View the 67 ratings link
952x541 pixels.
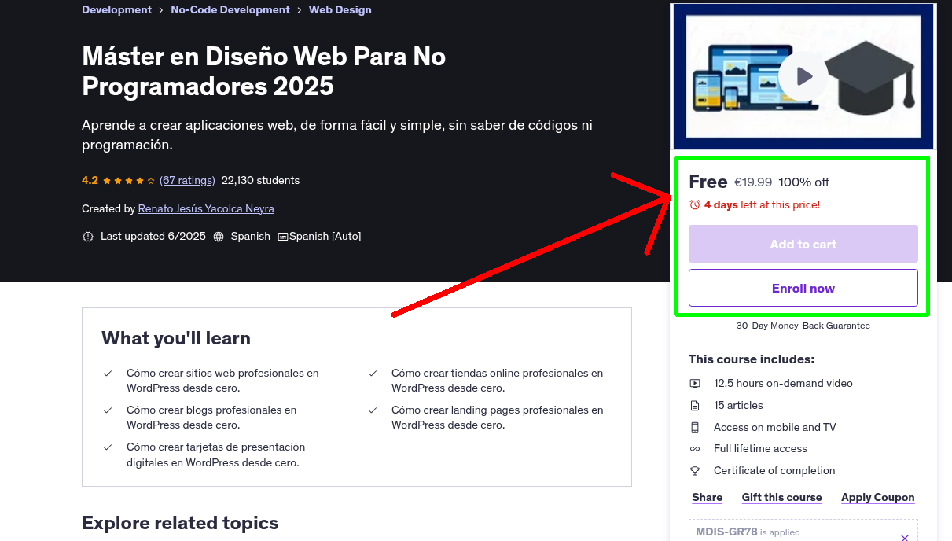click(x=187, y=180)
